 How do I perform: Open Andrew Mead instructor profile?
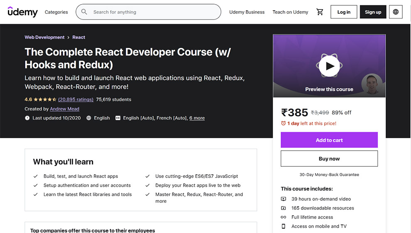pos(64,109)
